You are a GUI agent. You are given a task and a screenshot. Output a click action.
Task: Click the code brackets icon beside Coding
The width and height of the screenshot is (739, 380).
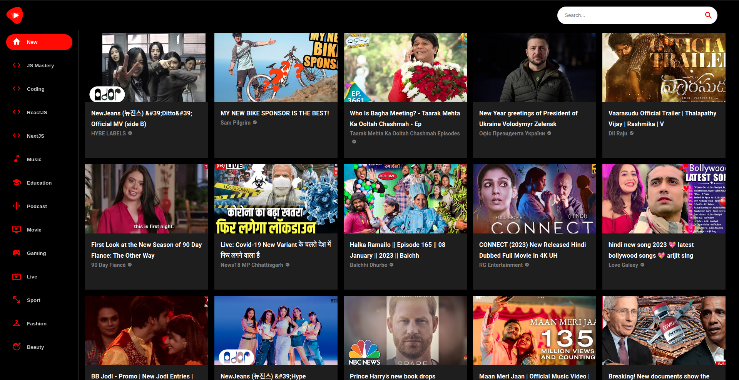17,89
